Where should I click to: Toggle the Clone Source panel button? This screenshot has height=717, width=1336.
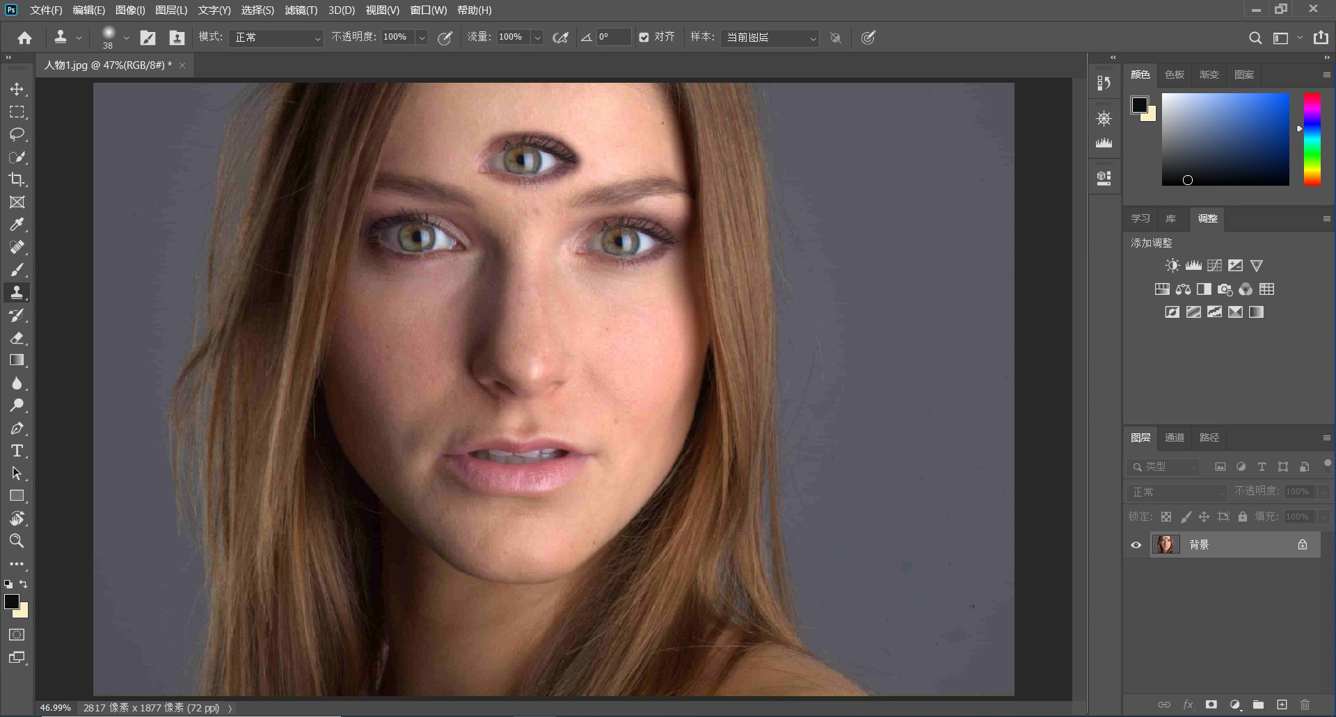pyautogui.click(x=177, y=38)
